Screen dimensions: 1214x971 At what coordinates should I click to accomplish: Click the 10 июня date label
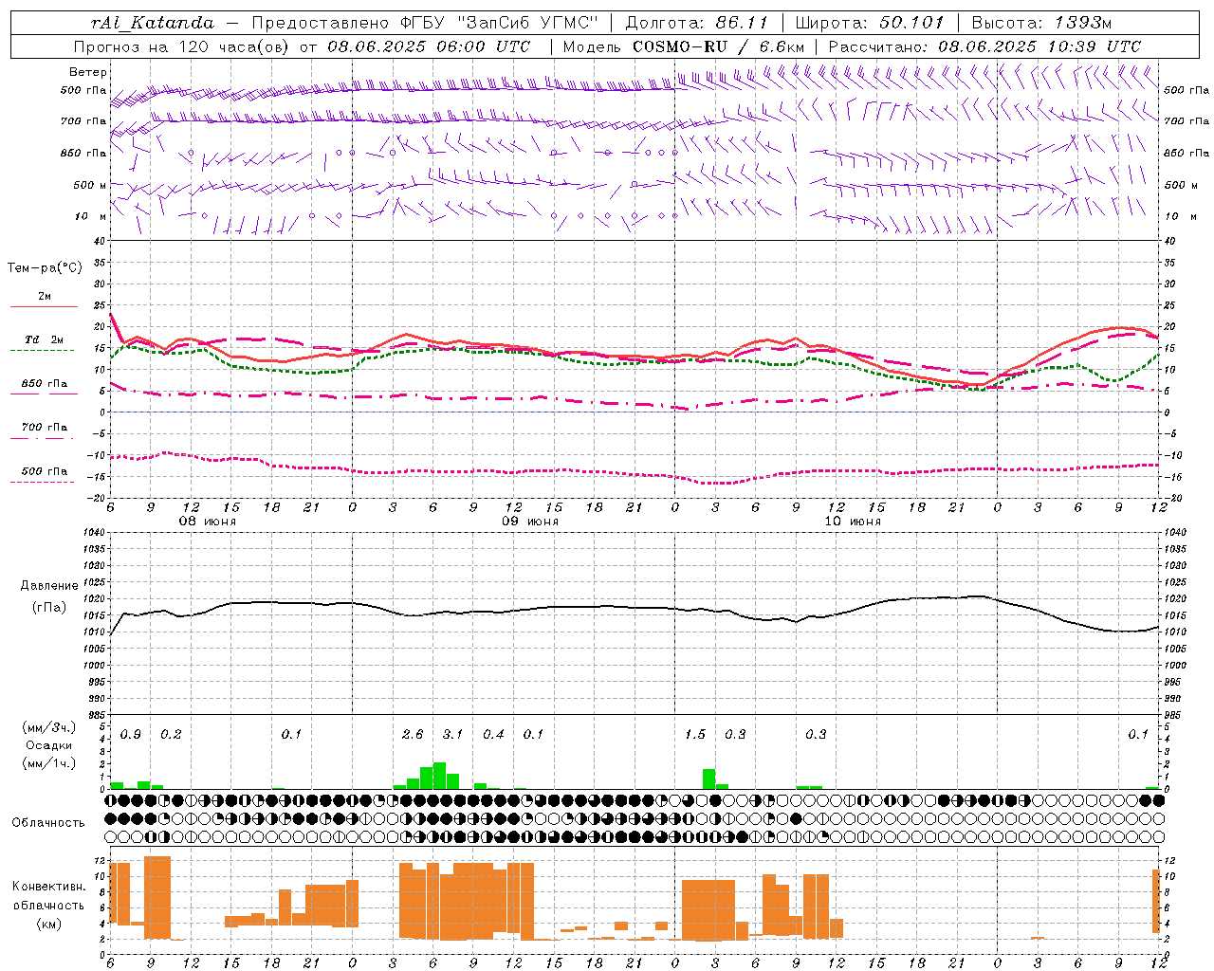[853, 522]
